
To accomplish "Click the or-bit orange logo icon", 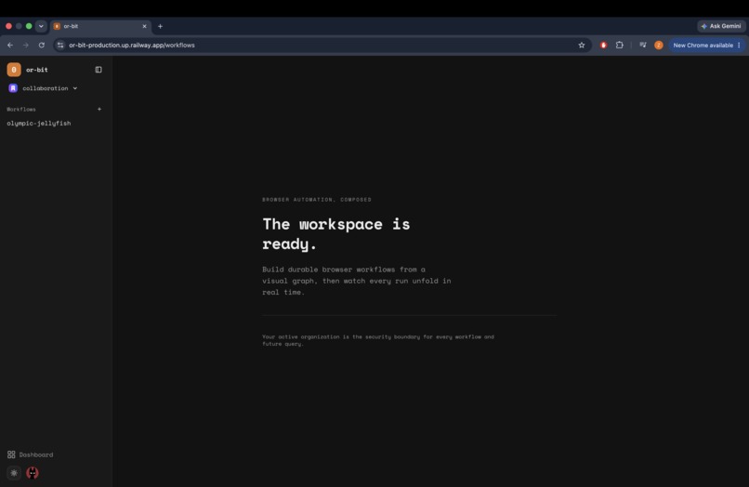I will point(14,70).
